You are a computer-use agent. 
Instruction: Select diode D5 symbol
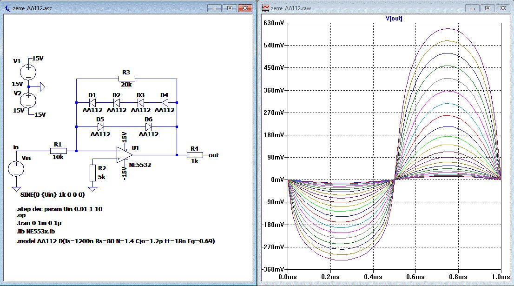(x=100, y=126)
